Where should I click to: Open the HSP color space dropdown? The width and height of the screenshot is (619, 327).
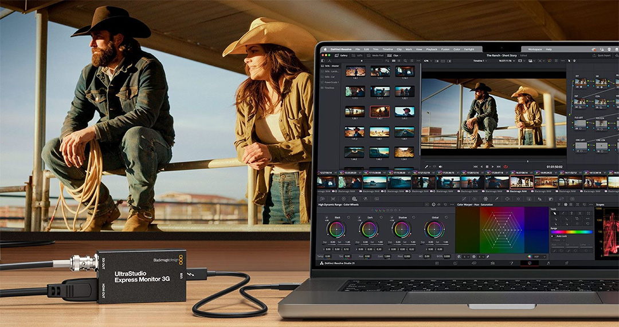(x=539, y=257)
